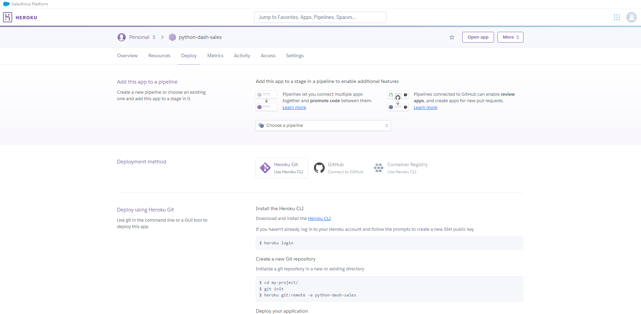Click the Open app button
The width and height of the screenshot is (641, 314).
[x=478, y=37]
